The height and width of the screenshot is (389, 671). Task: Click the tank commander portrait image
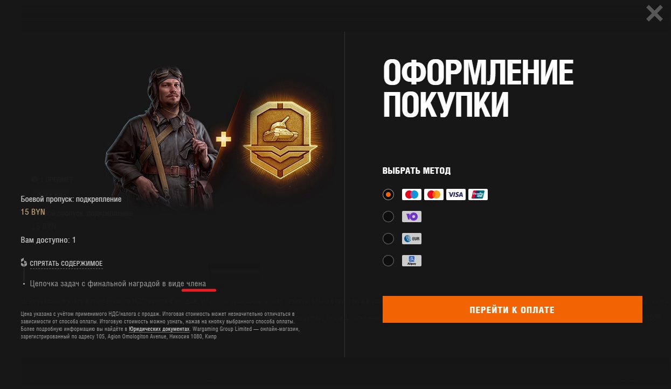[x=162, y=135]
